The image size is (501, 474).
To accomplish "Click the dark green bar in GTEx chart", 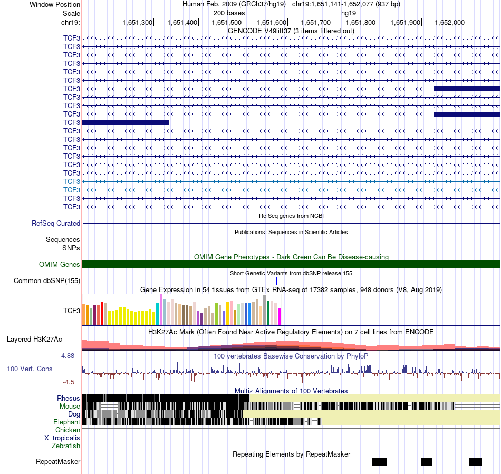I will point(268,313).
